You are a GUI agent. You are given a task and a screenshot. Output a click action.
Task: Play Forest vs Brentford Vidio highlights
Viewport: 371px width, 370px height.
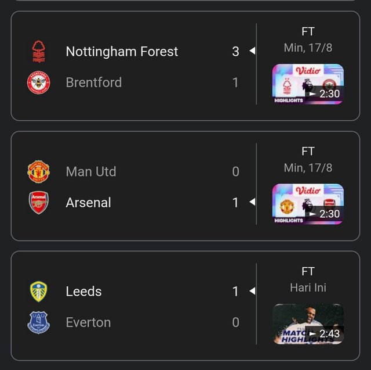click(x=308, y=84)
